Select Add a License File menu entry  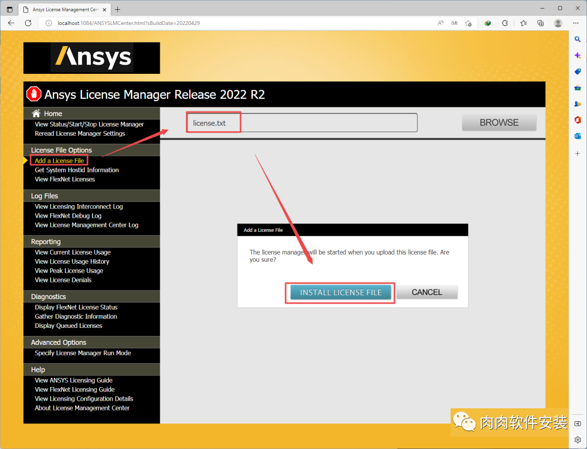pos(59,160)
